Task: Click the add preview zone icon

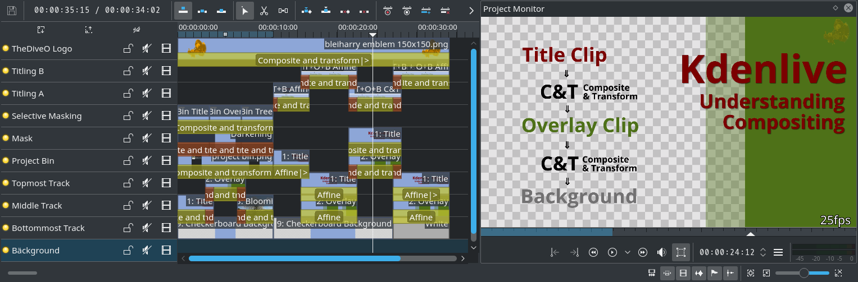Action: click(426, 10)
